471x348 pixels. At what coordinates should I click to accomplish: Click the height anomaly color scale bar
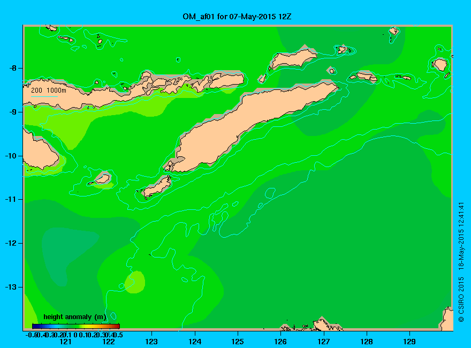tap(76, 326)
